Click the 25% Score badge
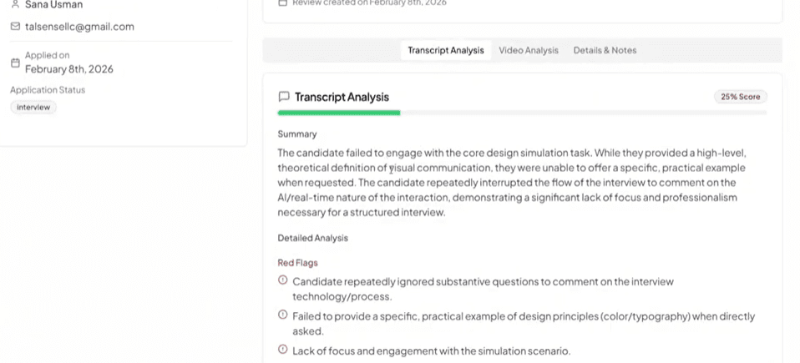Screen dimensions: 800x363 [741, 97]
